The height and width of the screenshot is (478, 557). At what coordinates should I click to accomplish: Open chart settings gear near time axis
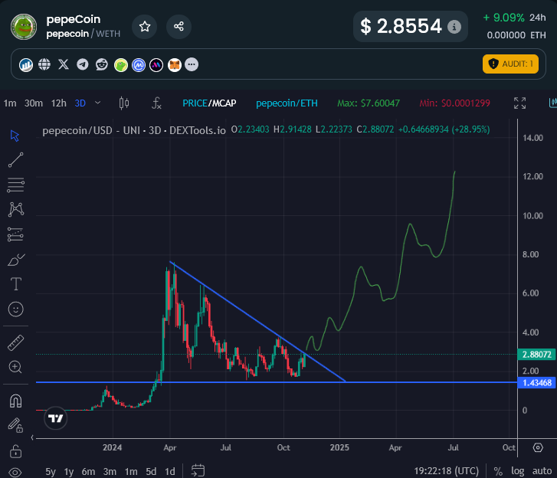[x=538, y=447]
